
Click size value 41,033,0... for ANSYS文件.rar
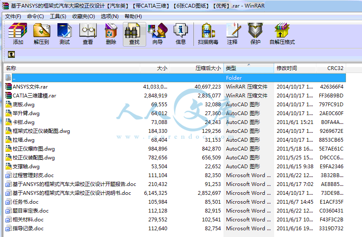pyautogui.click(x=155, y=87)
